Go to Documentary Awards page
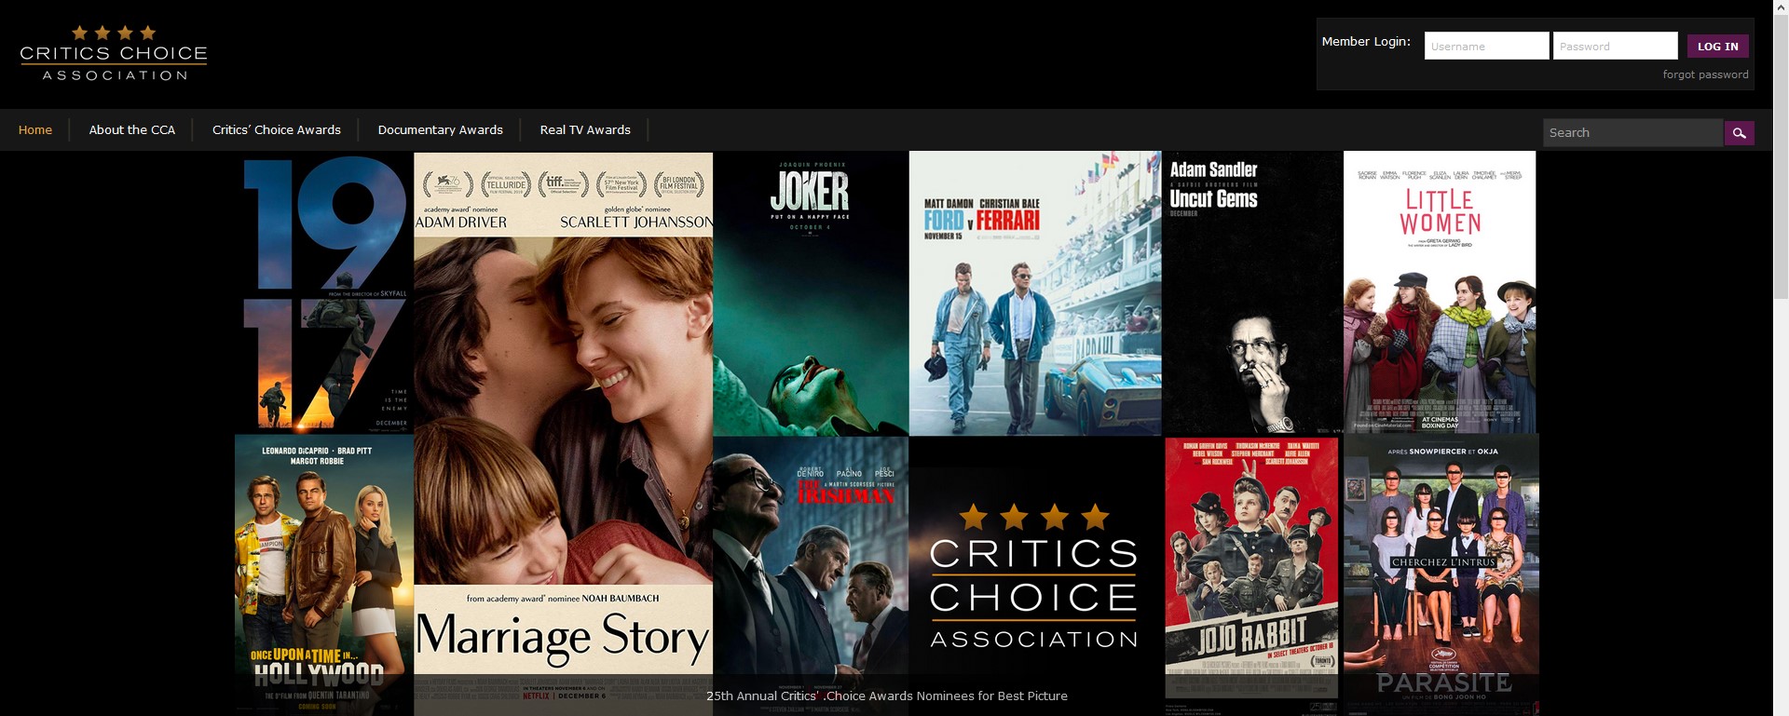Image resolution: width=1789 pixels, height=716 pixels. click(441, 130)
